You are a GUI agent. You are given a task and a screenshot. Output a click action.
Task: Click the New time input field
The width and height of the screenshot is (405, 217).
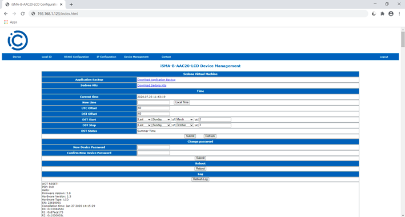154,103
